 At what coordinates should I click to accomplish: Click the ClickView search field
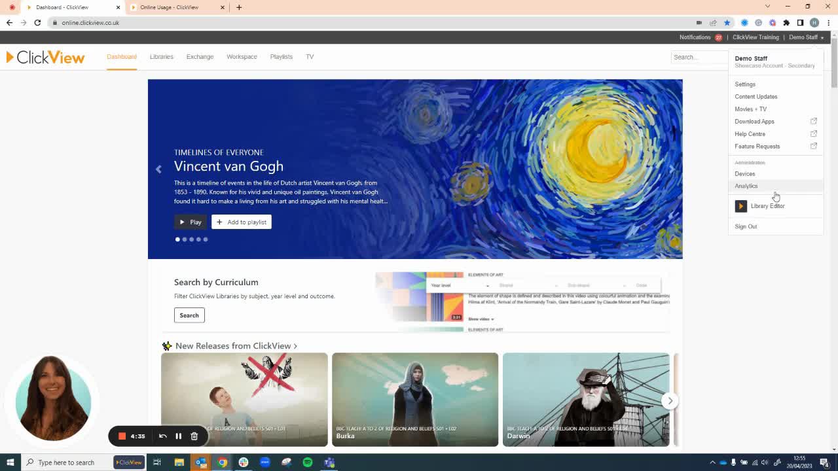point(699,58)
